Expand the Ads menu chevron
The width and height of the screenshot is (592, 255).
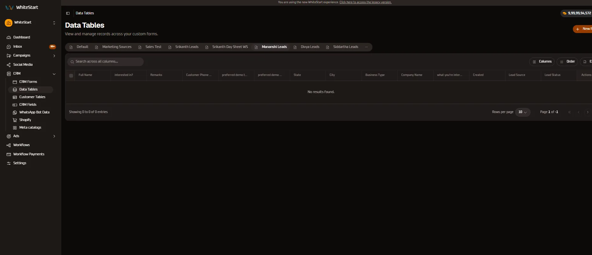54,136
